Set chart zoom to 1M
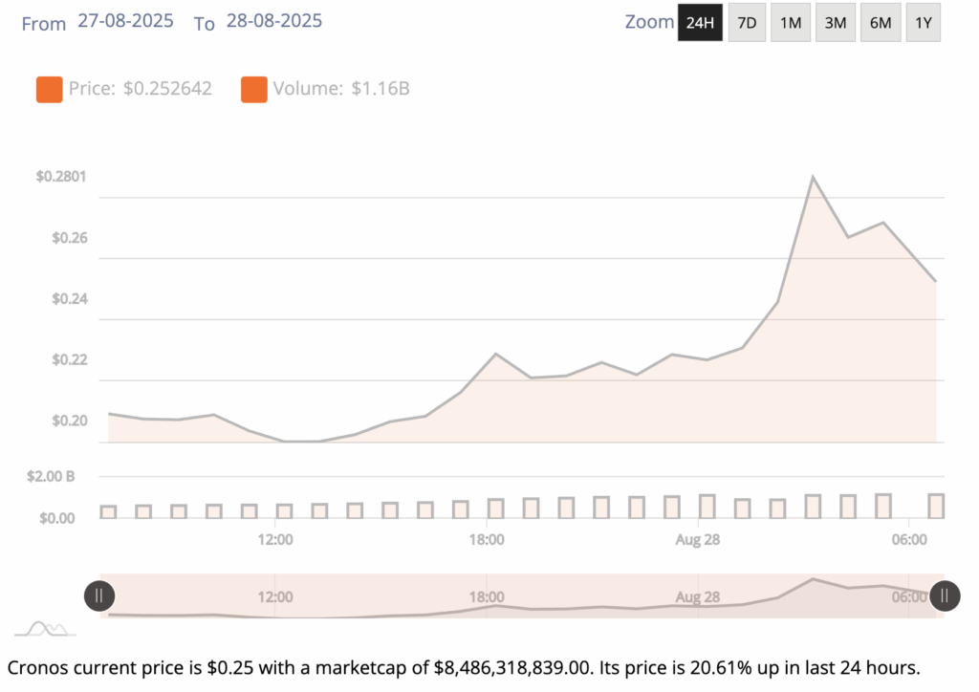979x692 pixels. click(791, 23)
